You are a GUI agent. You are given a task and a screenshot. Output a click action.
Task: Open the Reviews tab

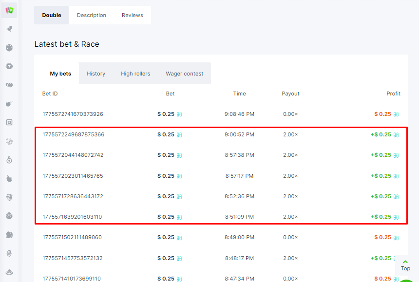point(133,15)
